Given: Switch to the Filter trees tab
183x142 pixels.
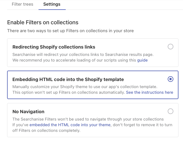Looking at the screenshot, I should click(x=23, y=4).
